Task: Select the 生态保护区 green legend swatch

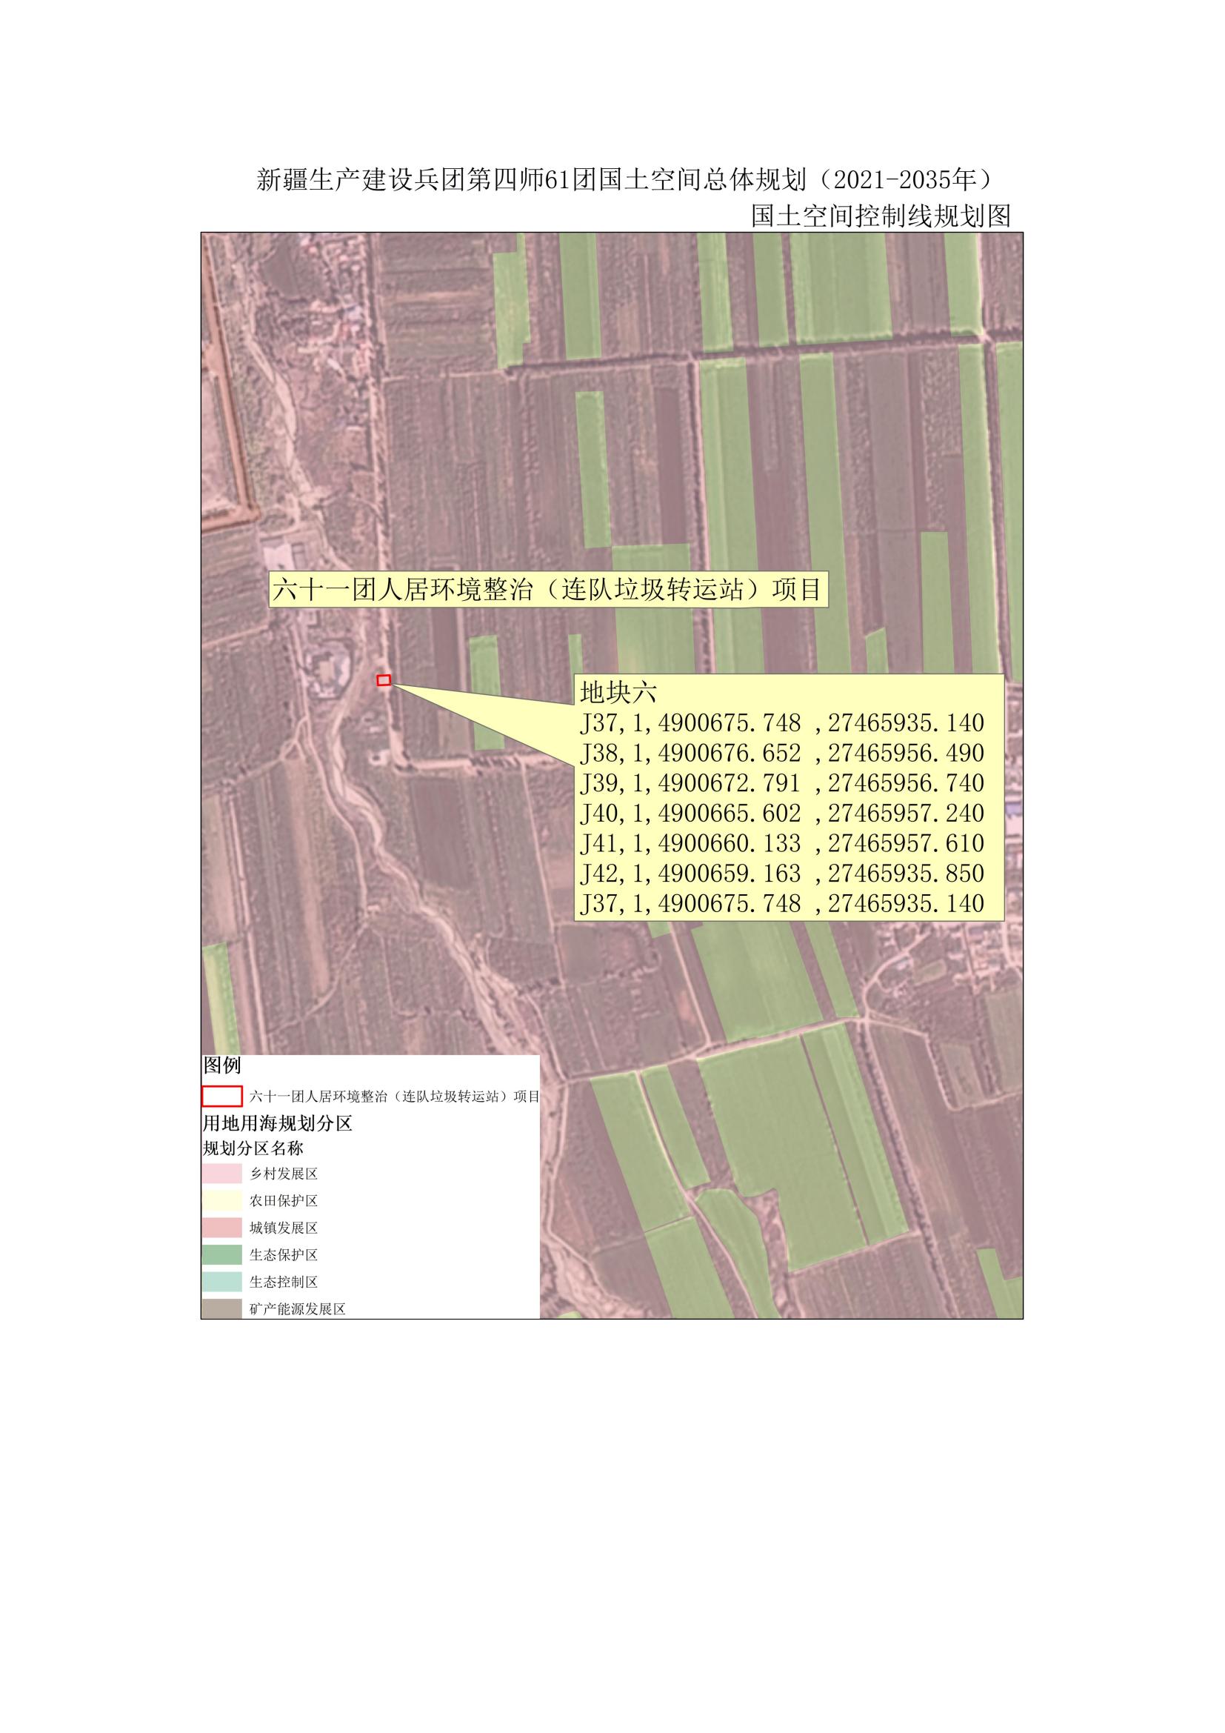Action: 221,1255
